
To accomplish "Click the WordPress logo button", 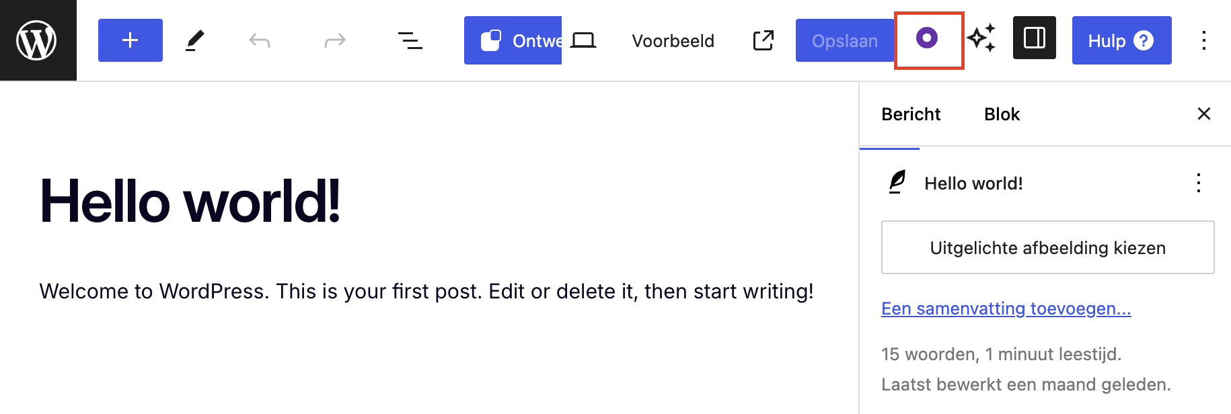I will click(x=38, y=40).
